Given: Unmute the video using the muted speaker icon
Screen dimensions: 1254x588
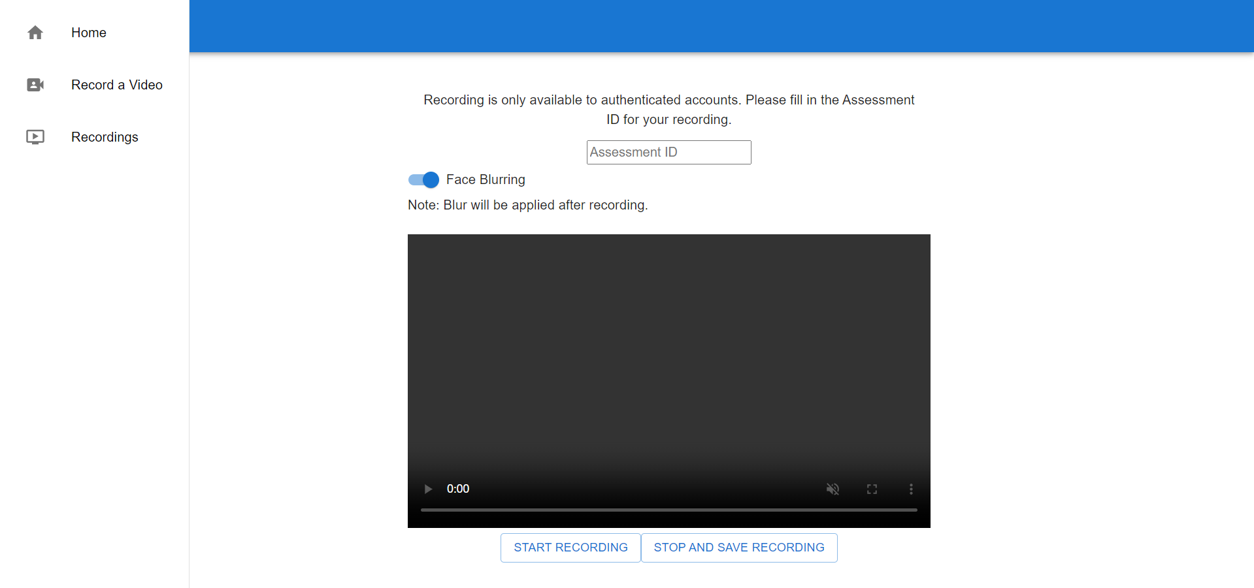Looking at the screenshot, I should (x=833, y=489).
